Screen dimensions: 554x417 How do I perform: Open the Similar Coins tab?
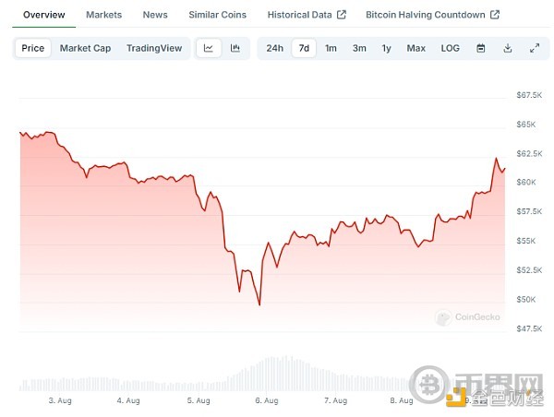(x=217, y=15)
